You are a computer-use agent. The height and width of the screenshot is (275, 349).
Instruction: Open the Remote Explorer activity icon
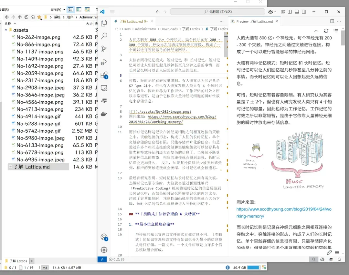point(104,88)
